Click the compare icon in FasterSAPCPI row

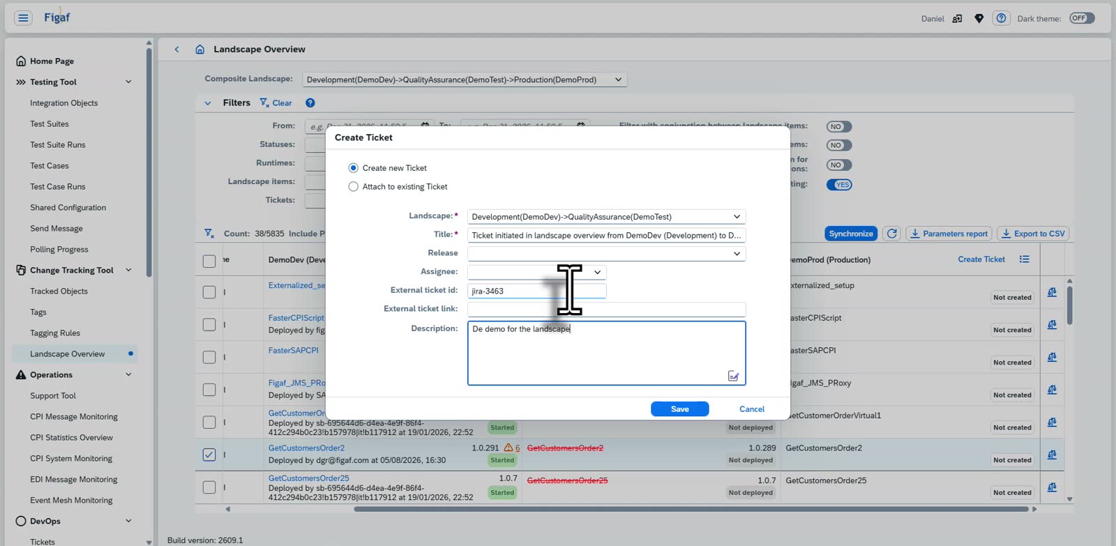[x=1052, y=357]
